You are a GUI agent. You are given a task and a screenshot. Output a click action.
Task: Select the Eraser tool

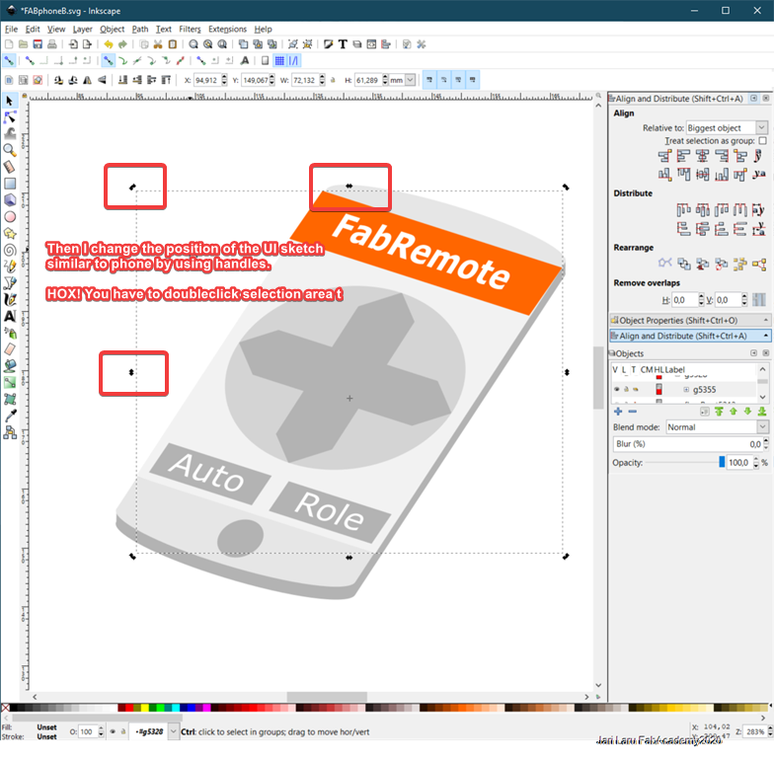click(10, 349)
